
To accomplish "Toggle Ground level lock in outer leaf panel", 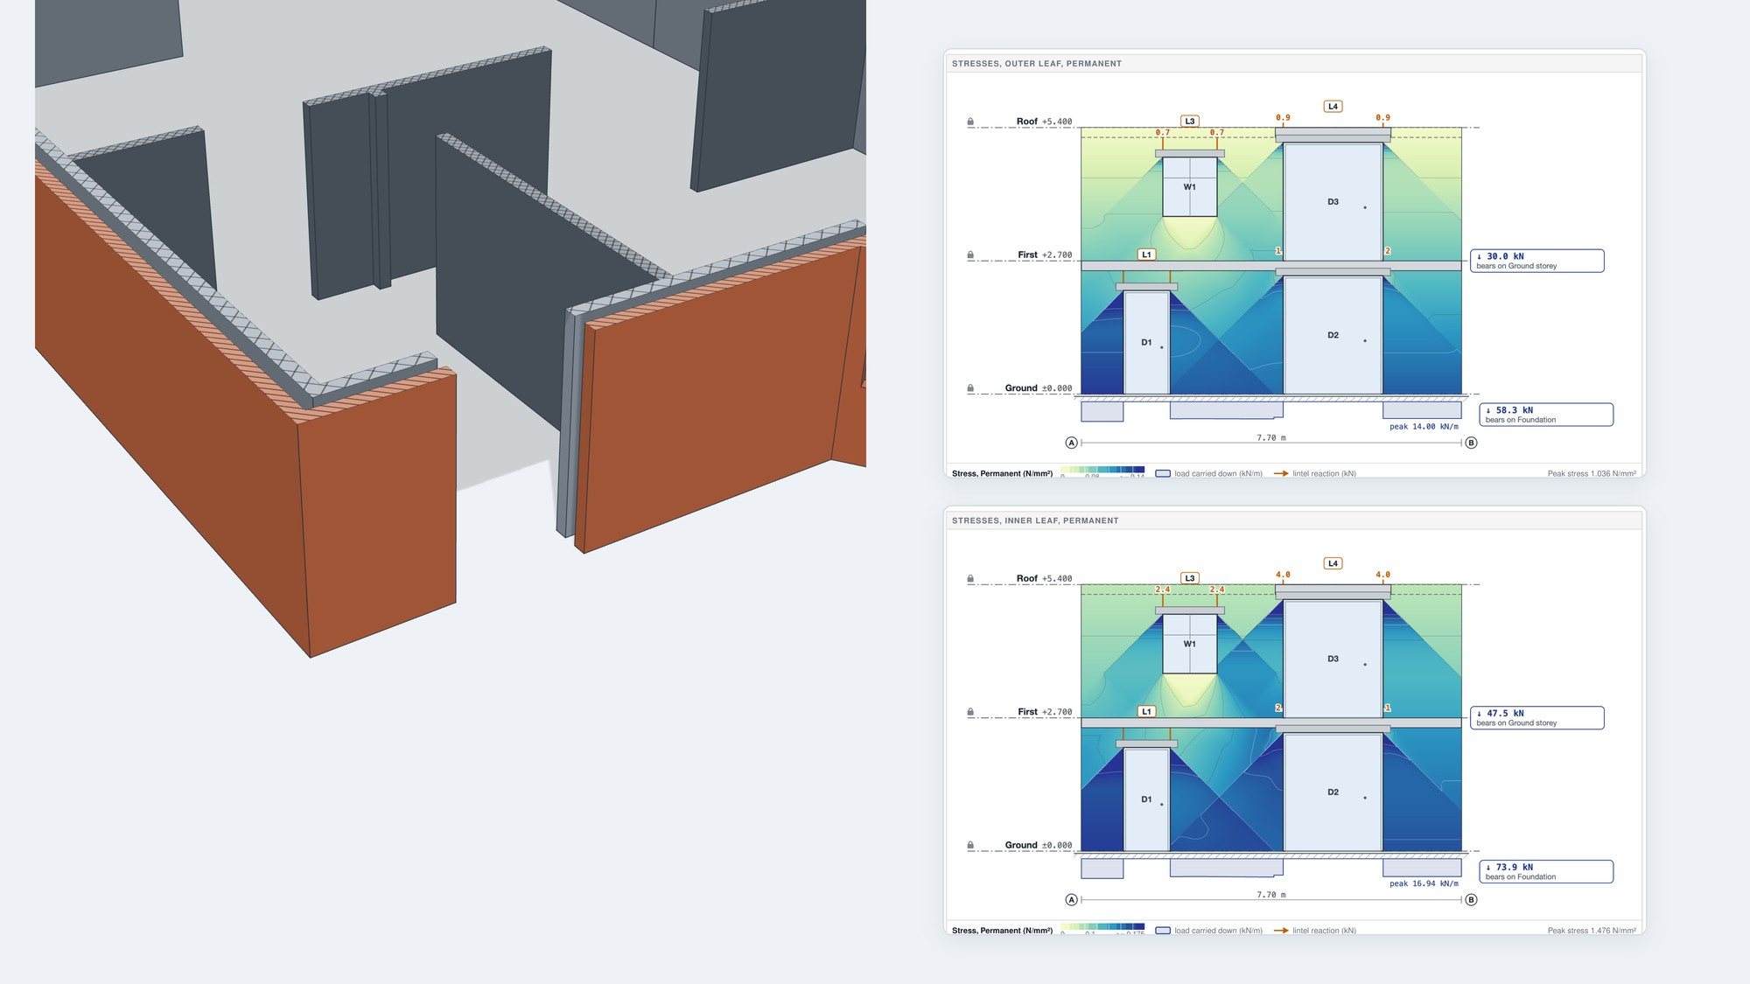I will pyautogui.click(x=970, y=387).
